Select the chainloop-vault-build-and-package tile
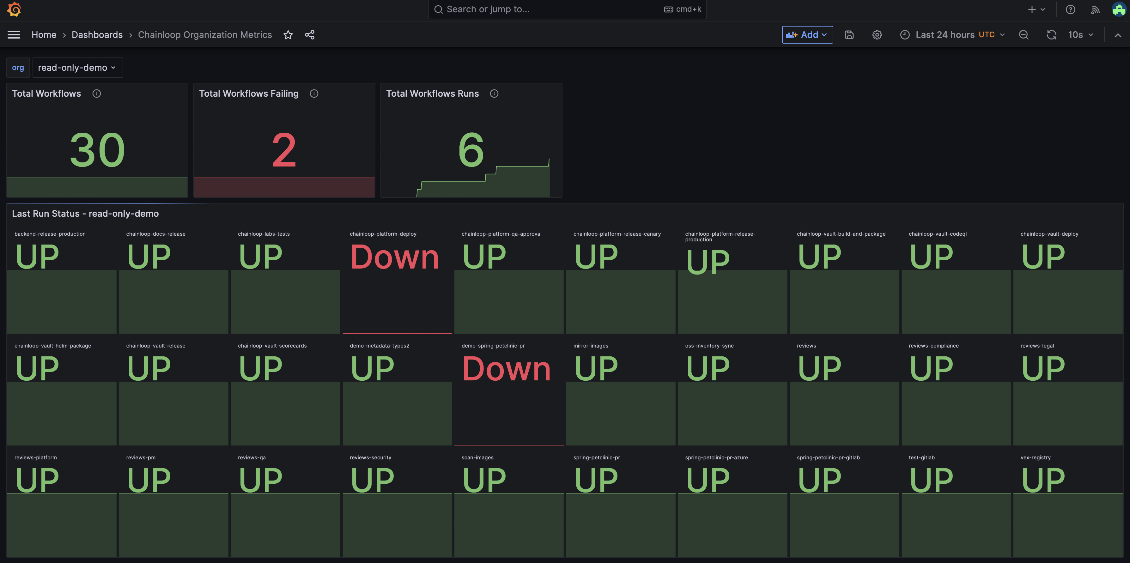Image resolution: width=1130 pixels, height=563 pixels. (844, 281)
